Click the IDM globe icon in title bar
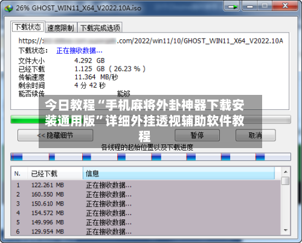The width and height of the screenshot is (302, 243). click(8, 8)
